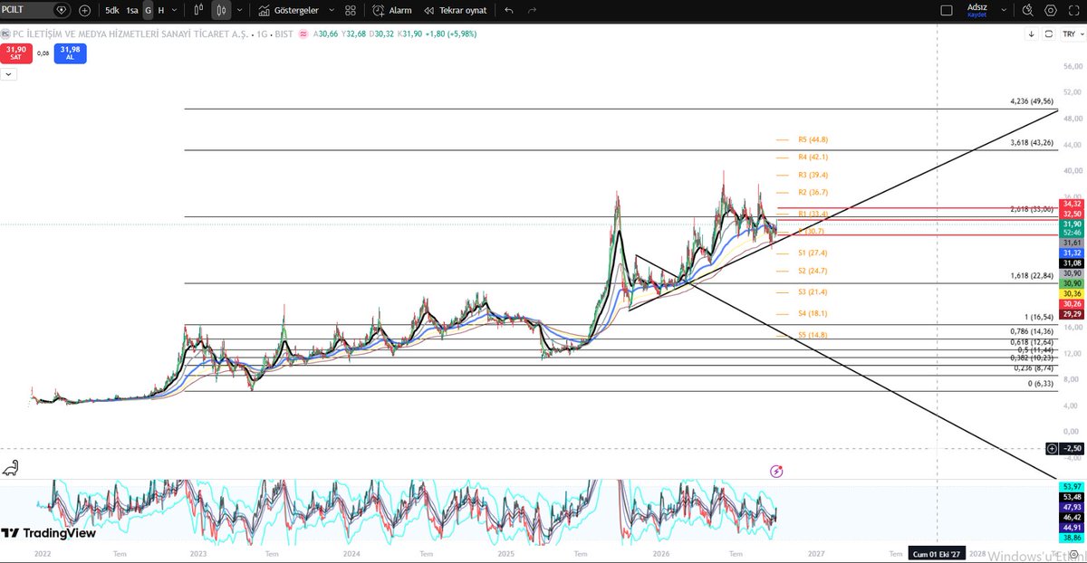Click the Kaydet save link
Screen dimensions: 1087x563
[x=976, y=15]
